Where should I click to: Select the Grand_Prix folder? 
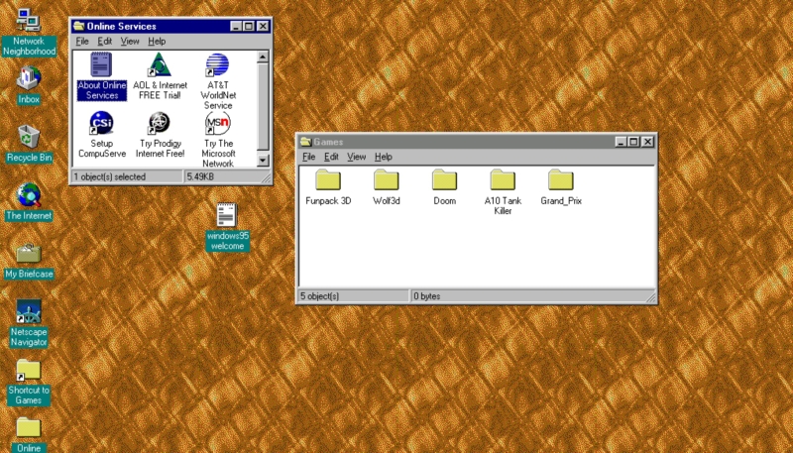click(x=561, y=180)
